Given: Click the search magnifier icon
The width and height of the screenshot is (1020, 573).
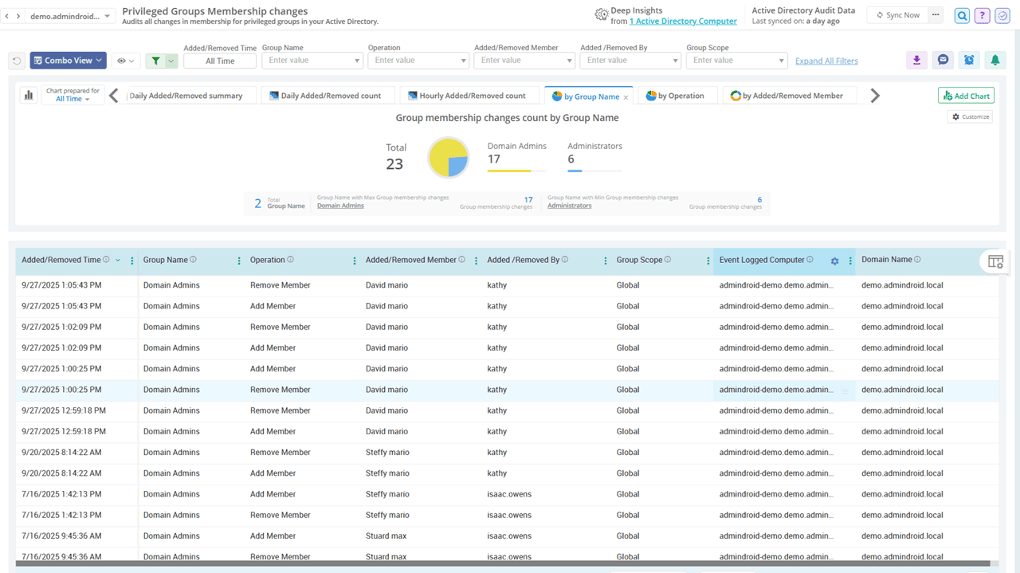Looking at the screenshot, I should tap(963, 15).
